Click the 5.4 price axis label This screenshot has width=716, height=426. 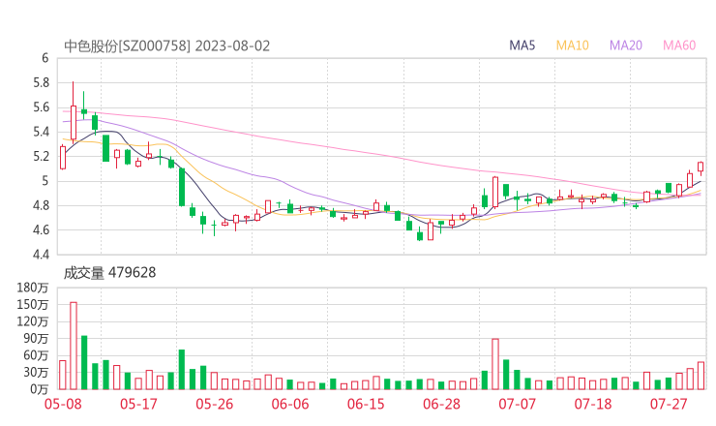pos(41,133)
